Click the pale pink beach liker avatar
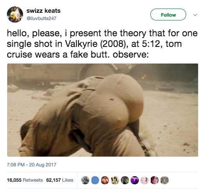 pos(145,180)
